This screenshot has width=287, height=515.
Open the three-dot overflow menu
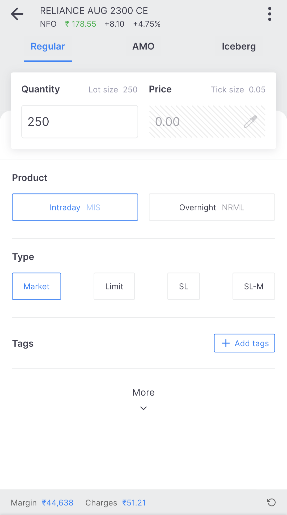[x=270, y=14]
